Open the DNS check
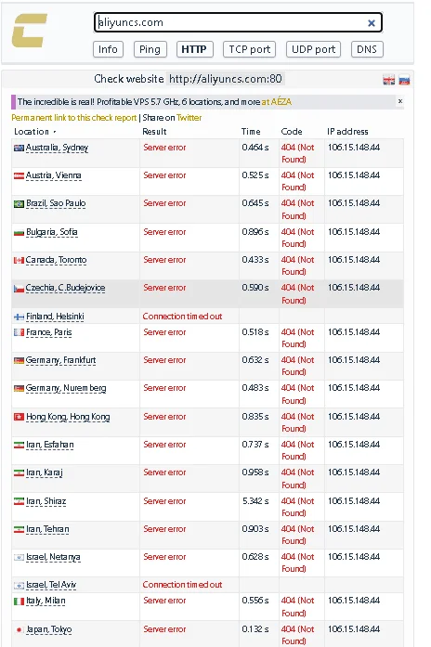The image size is (431, 647). (x=367, y=49)
